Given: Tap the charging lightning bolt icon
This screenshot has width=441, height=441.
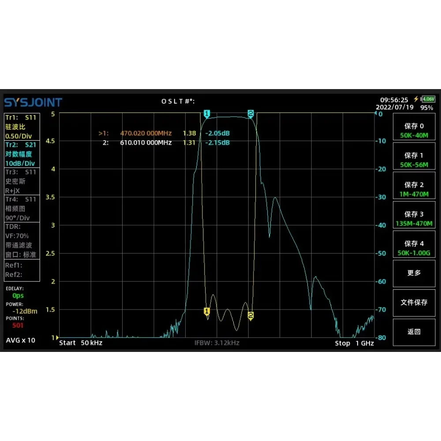Looking at the screenshot, I should (416, 99).
